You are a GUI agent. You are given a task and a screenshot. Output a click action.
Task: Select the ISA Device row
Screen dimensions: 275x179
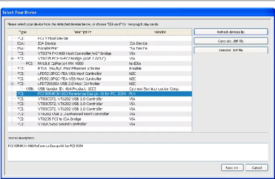(100, 43)
